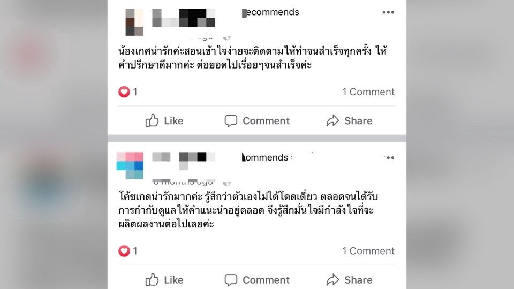View the 1 Comment link on first post
The image size is (514, 289).
pyautogui.click(x=368, y=92)
